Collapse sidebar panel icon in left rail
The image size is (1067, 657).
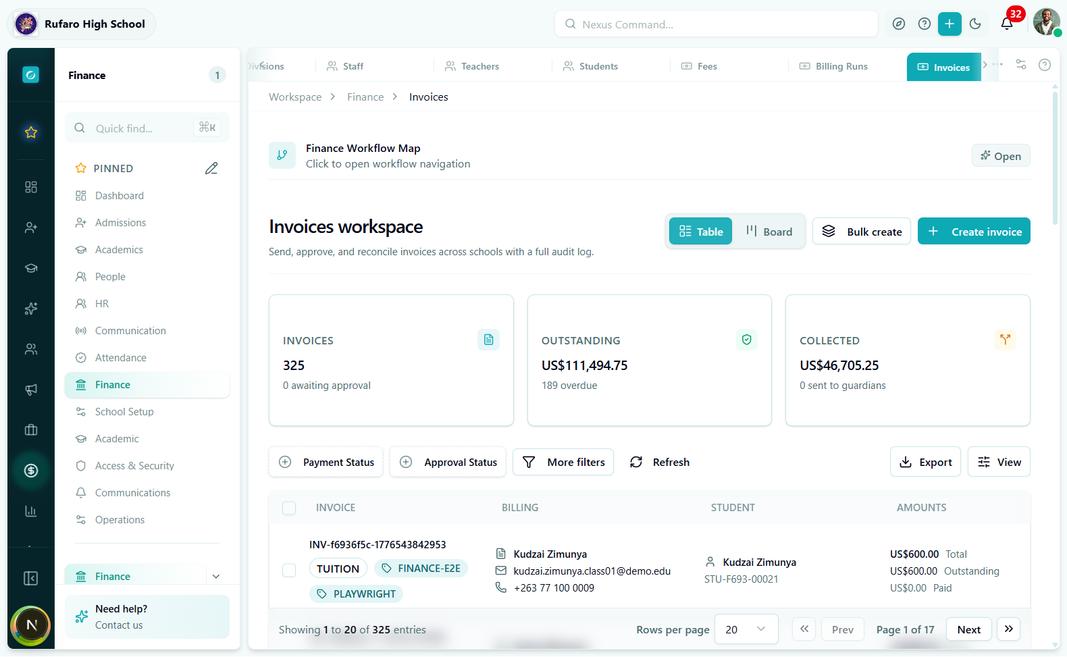point(31,579)
